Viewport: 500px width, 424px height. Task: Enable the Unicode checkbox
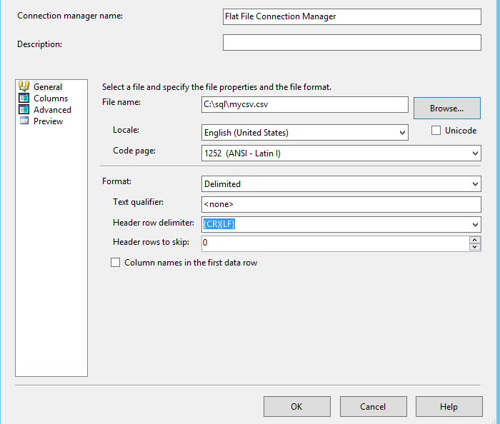point(436,131)
